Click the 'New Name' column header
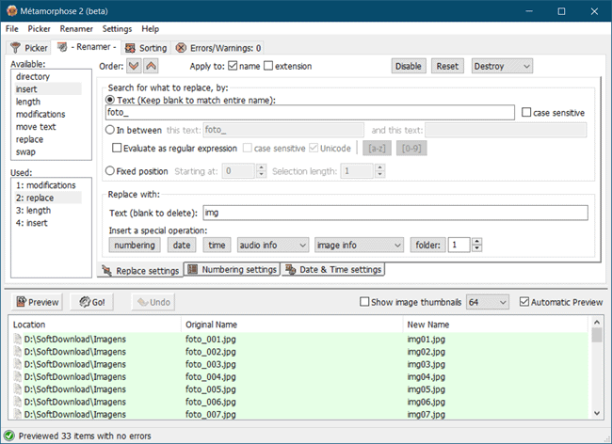The image size is (612, 444). 495,325
